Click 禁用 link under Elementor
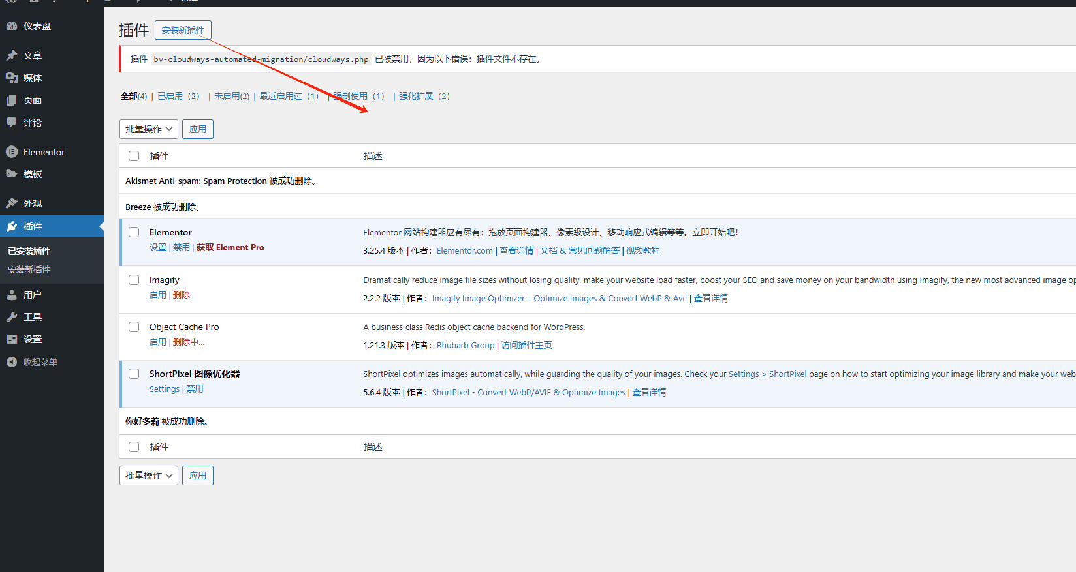The height and width of the screenshot is (572, 1076). click(x=181, y=248)
